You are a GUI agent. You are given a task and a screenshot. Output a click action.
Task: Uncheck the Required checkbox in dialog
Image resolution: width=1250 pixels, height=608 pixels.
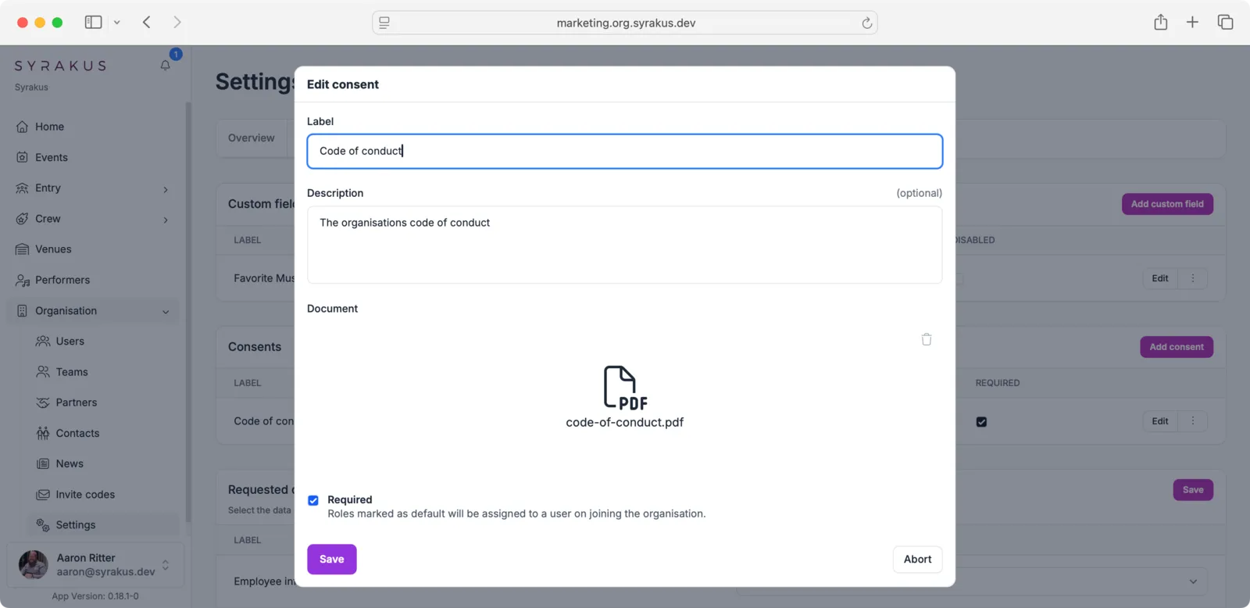[313, 500]
